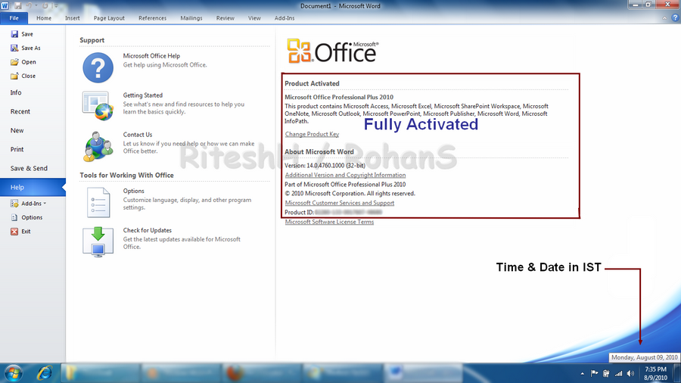The image size is (681, 383).
Task: Show hidden tray icons arrow
Action: (583, 373)
